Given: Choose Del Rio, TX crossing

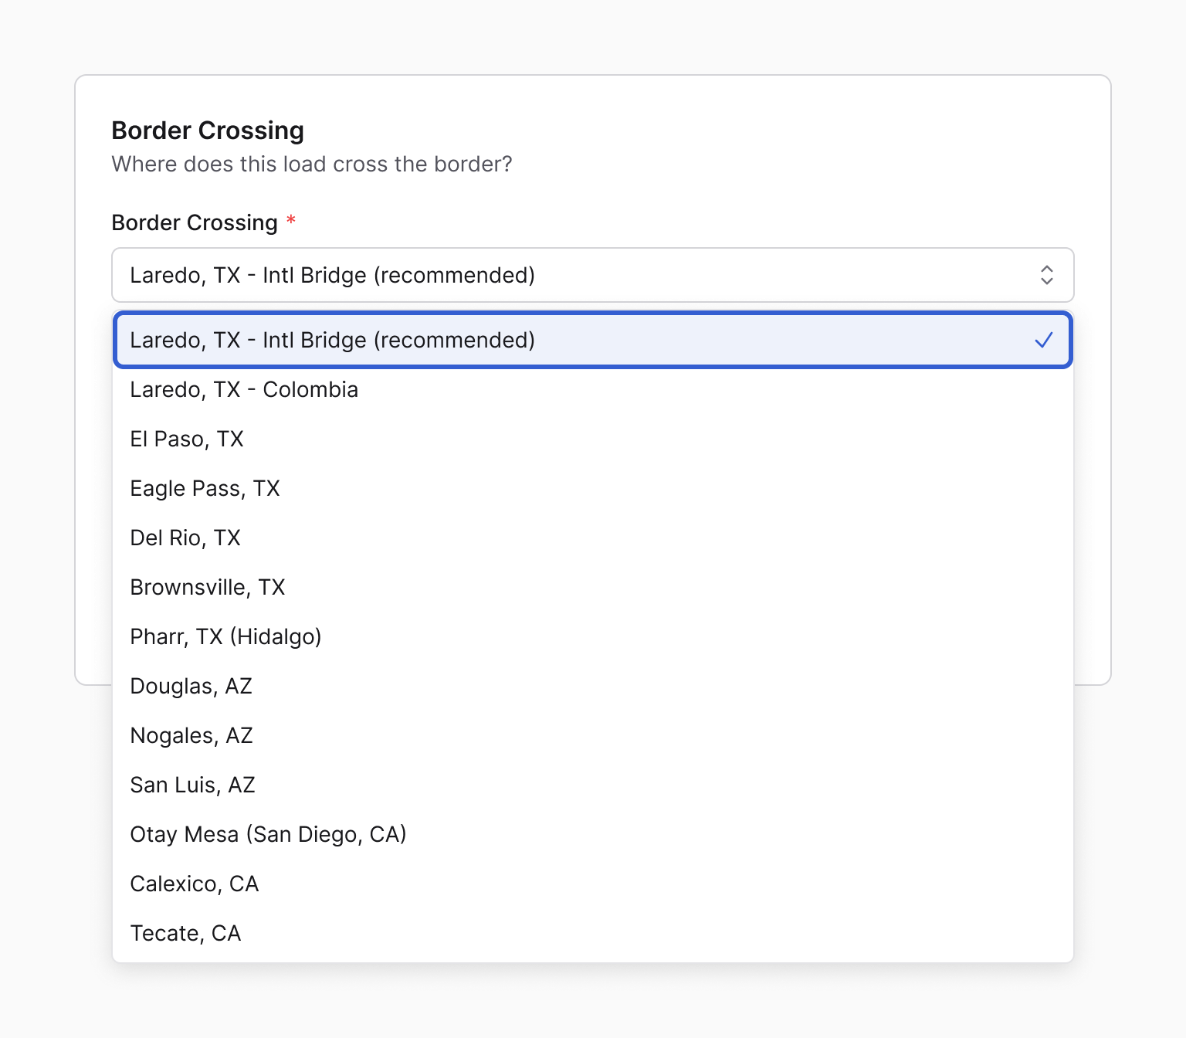Looking at the screenshot, I should pos(592,538).
